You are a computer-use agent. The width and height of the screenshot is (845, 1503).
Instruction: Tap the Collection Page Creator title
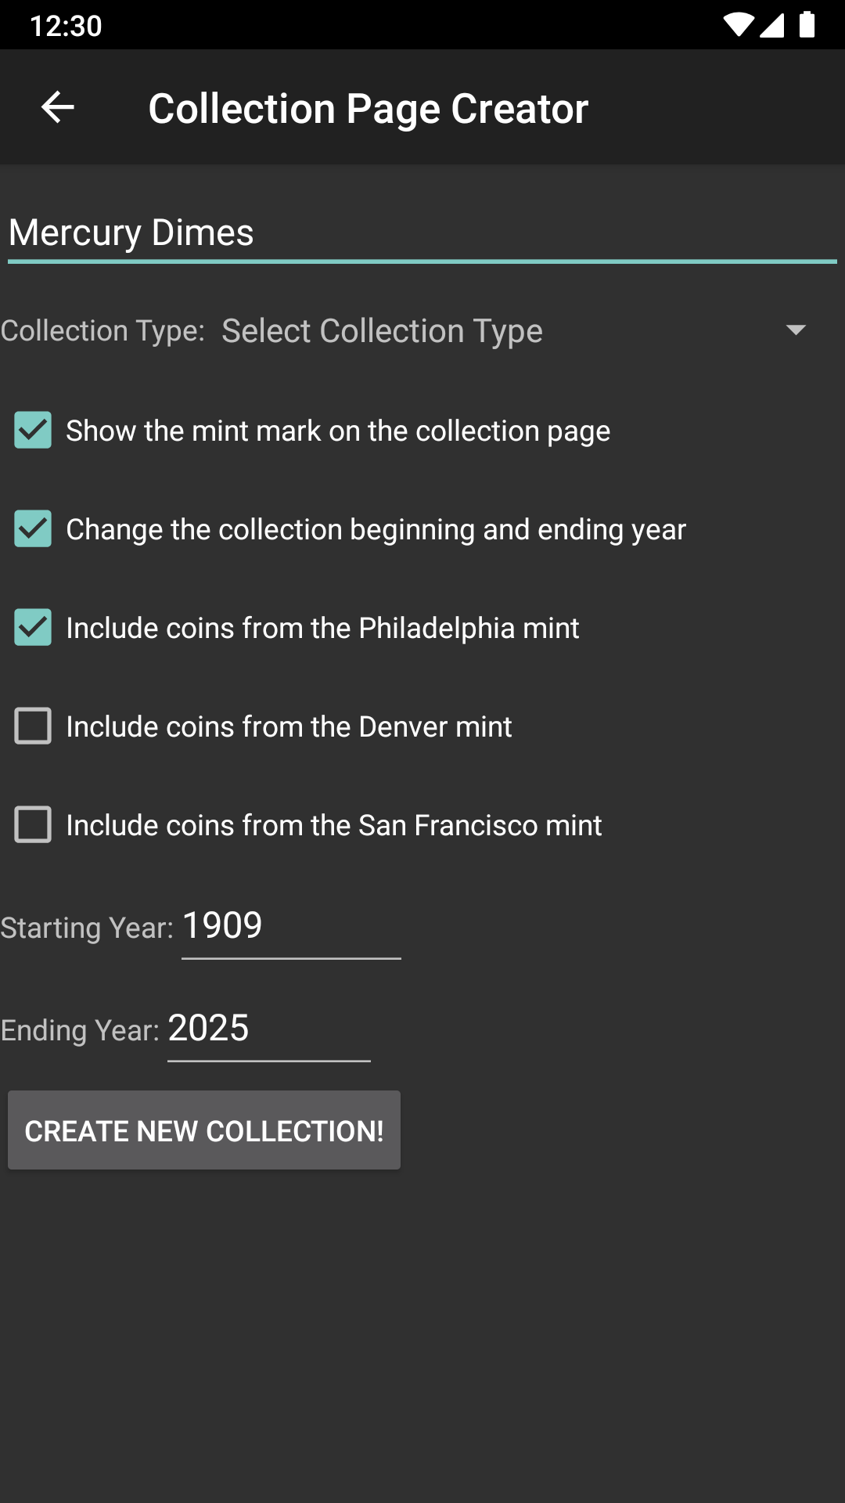368,109
